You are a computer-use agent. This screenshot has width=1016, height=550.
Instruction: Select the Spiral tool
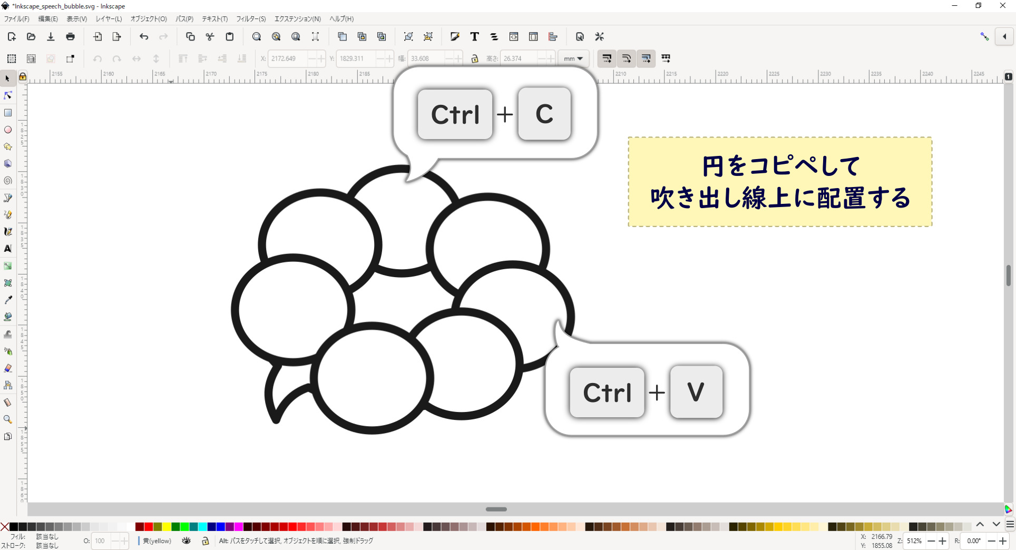point(8,181)
